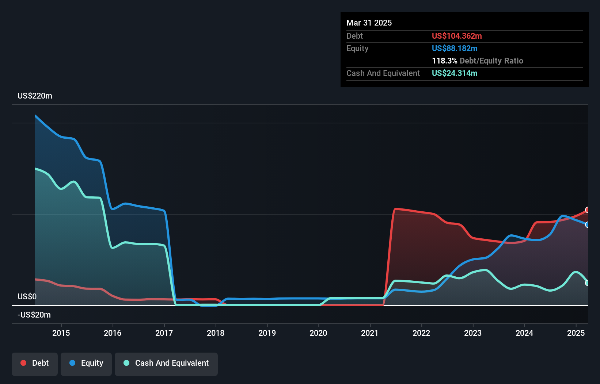Viewport: 600px width, 384px height.
Task: Open details for Debt/Equity Ratio row
Action: click(478, 61)
